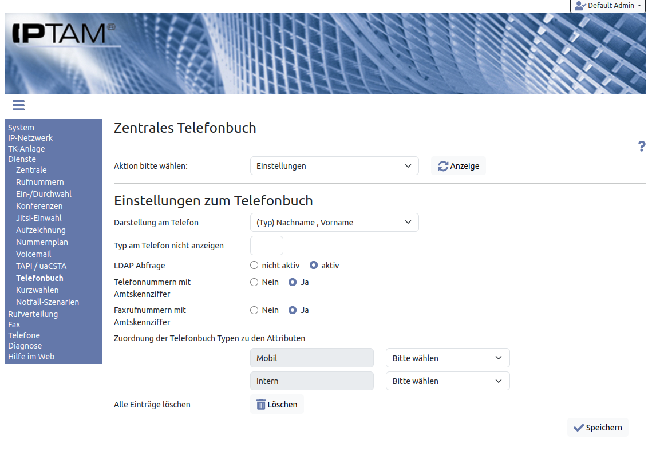Expand the Darstellung am Telefon dropdown
The image size is (656, 455).
(334, 223)
